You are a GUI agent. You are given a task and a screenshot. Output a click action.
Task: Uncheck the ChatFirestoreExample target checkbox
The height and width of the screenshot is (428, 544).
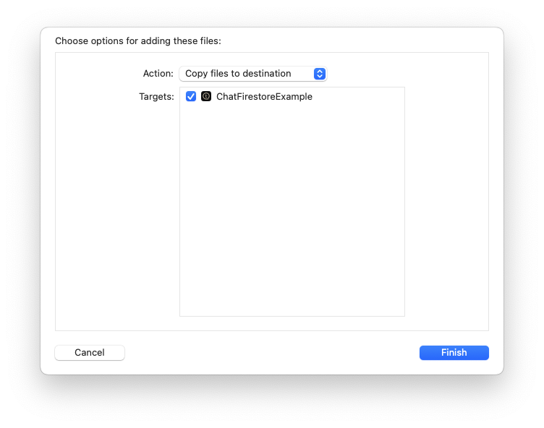[191, 96]
